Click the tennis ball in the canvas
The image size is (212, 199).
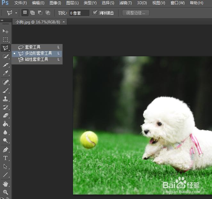[x=89, y=140]
